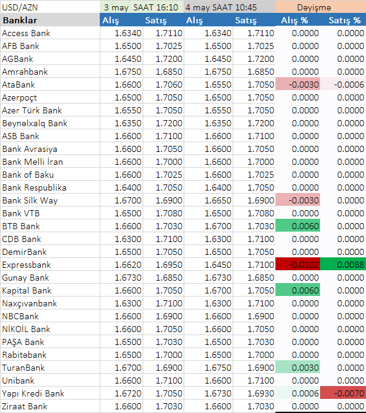This screenshot has height=413, width=366.
Task: Click the Beynəlxalq Bank name cell
Action: point(50,123)
